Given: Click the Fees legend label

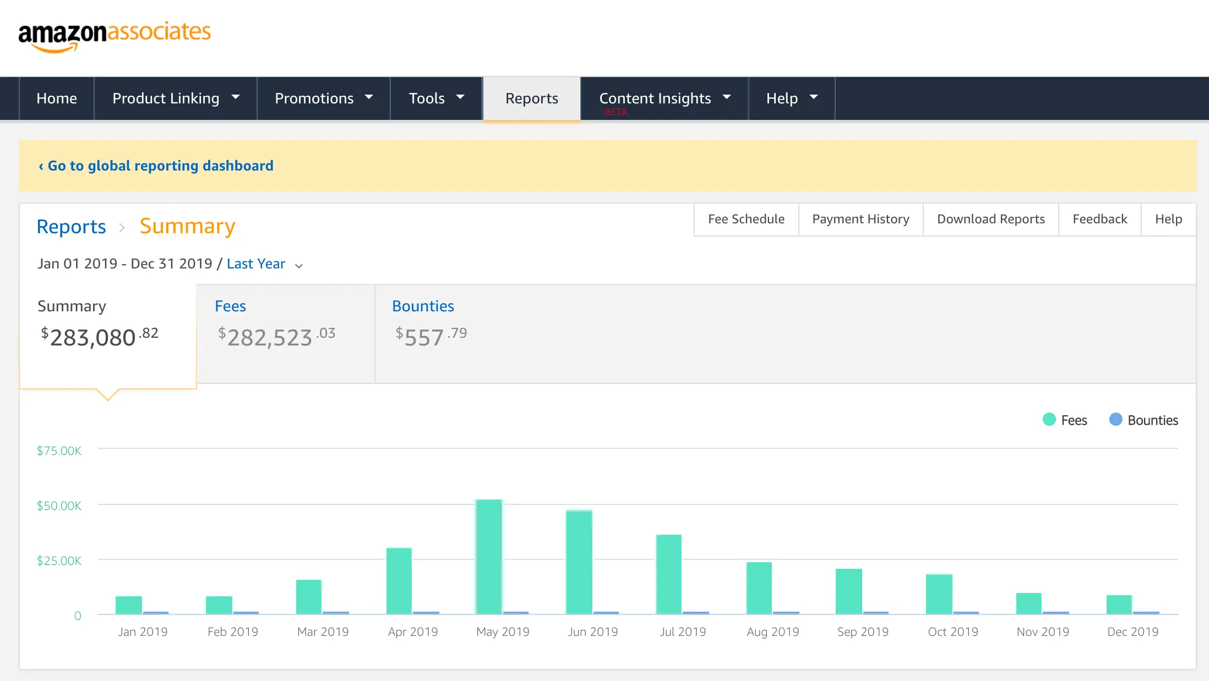Looking at the screenshot, I should [1074, 420].
